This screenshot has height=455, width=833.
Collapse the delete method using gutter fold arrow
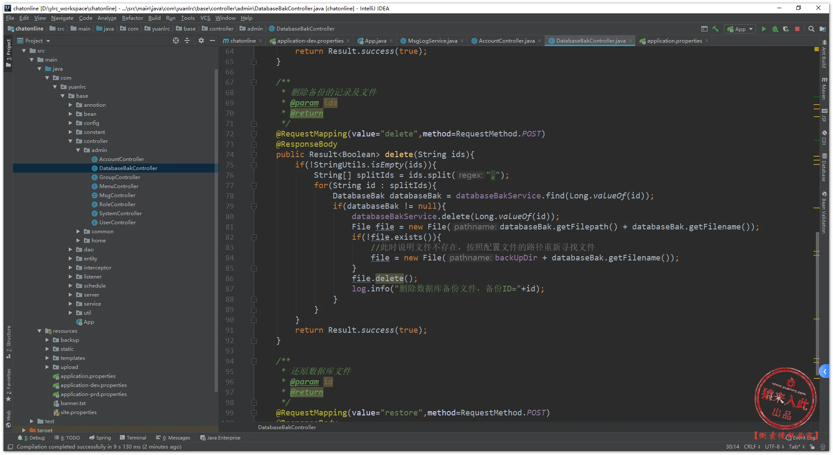click(x=254, y=154)
